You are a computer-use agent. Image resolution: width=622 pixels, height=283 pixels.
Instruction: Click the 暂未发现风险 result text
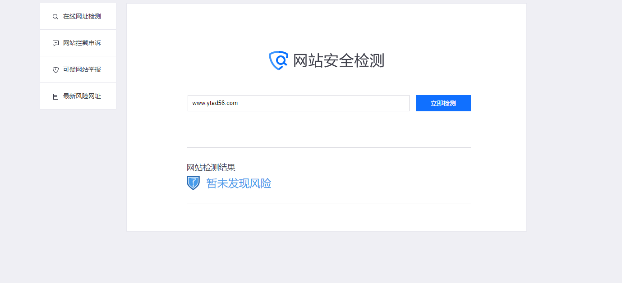[x=239, y=183]
